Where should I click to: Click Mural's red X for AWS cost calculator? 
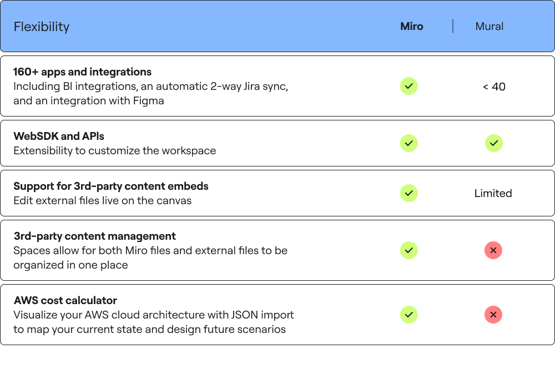click(x=493, y=315)
